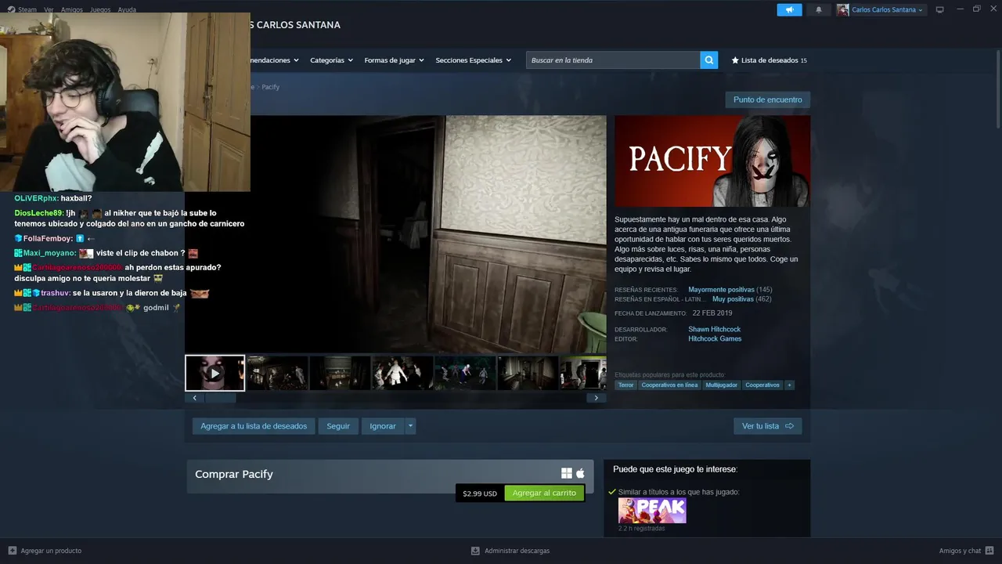Open the notifications bell icon
1002x564 pixels.
pyautogui.click(x=819, y=9)
